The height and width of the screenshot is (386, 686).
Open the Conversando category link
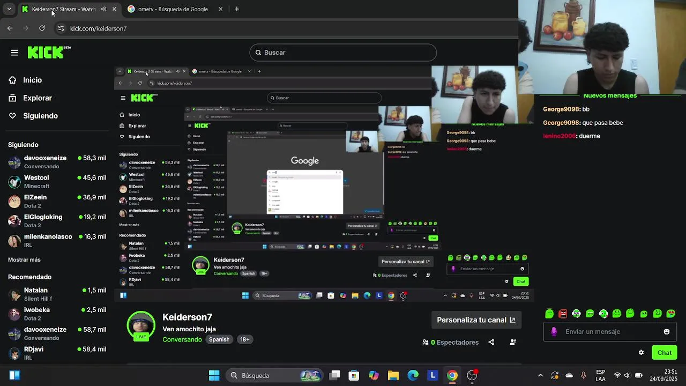pyautogui.click(x=182, y=339)
